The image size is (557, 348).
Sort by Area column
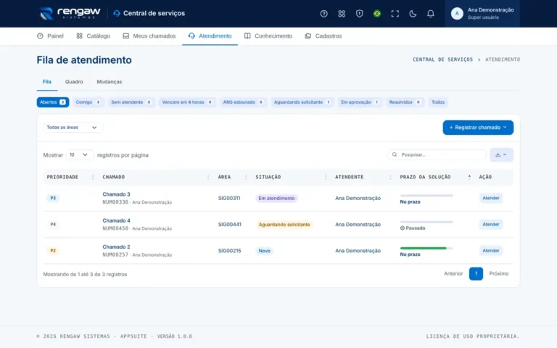coord(232,177)
